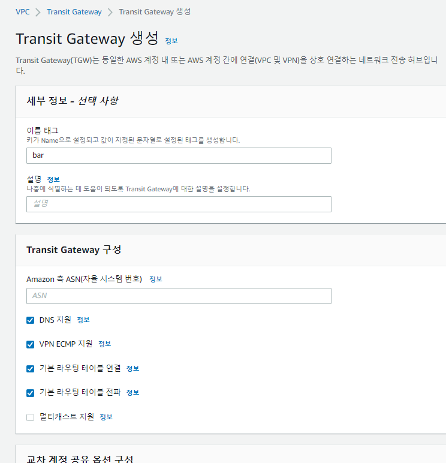
Task: Click the Transit Gateway 생성 breadcrumb text
Action: point(155,11)
